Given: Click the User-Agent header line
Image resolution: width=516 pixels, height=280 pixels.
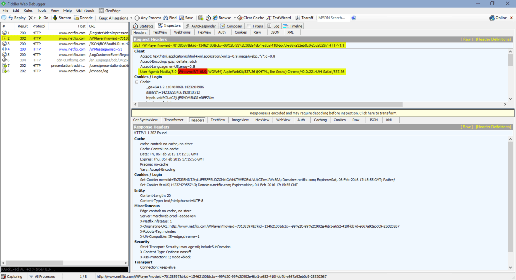Looking at the screenshot, I should pyautogui.click(x=242, y=72).
